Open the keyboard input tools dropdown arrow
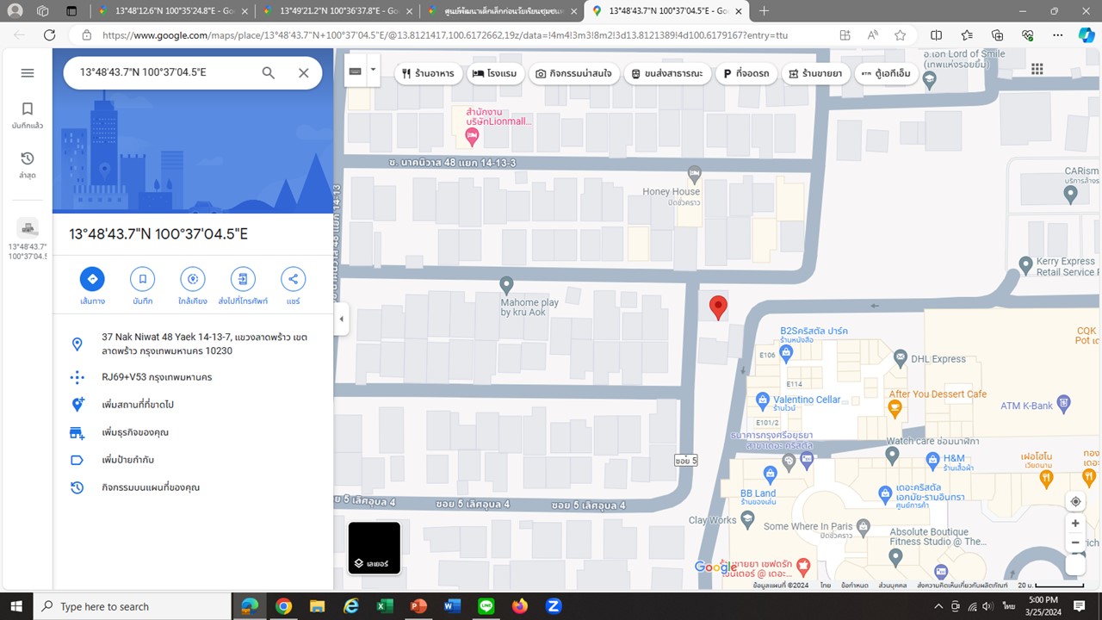1102x620 pixels. coord(373,69)
